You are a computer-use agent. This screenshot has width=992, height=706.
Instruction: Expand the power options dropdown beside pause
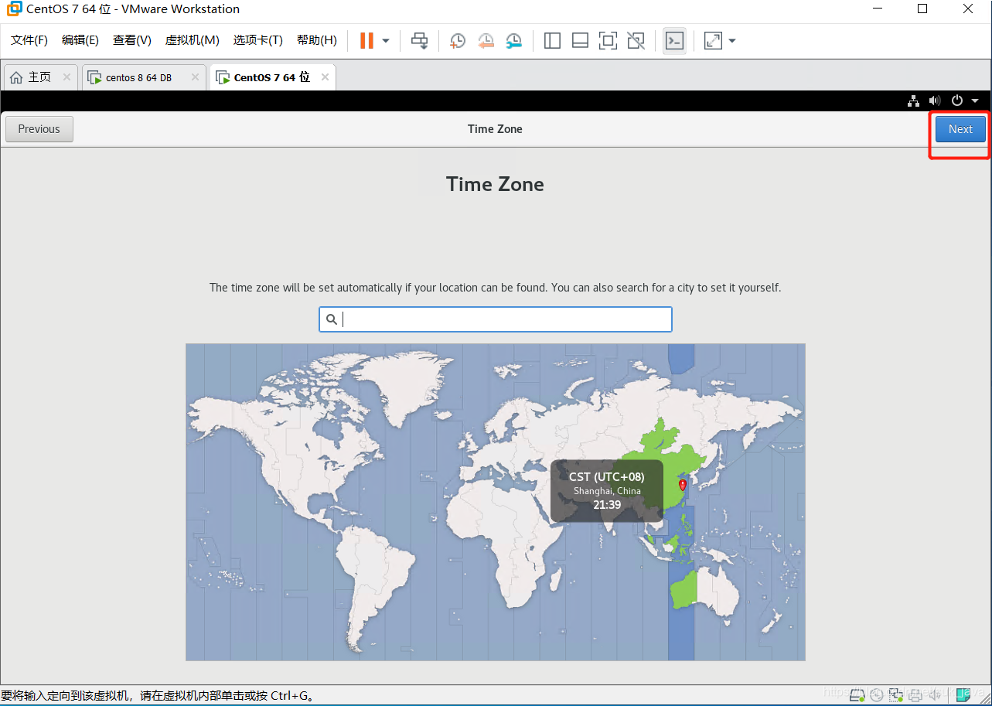(386, 40)
